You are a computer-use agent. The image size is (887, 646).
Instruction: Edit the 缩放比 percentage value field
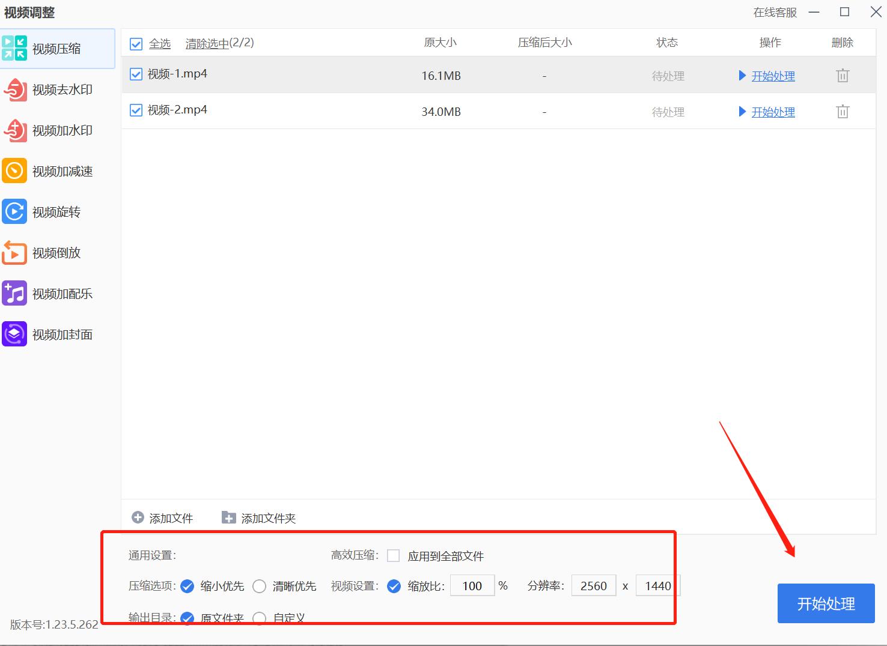point(472,585)
